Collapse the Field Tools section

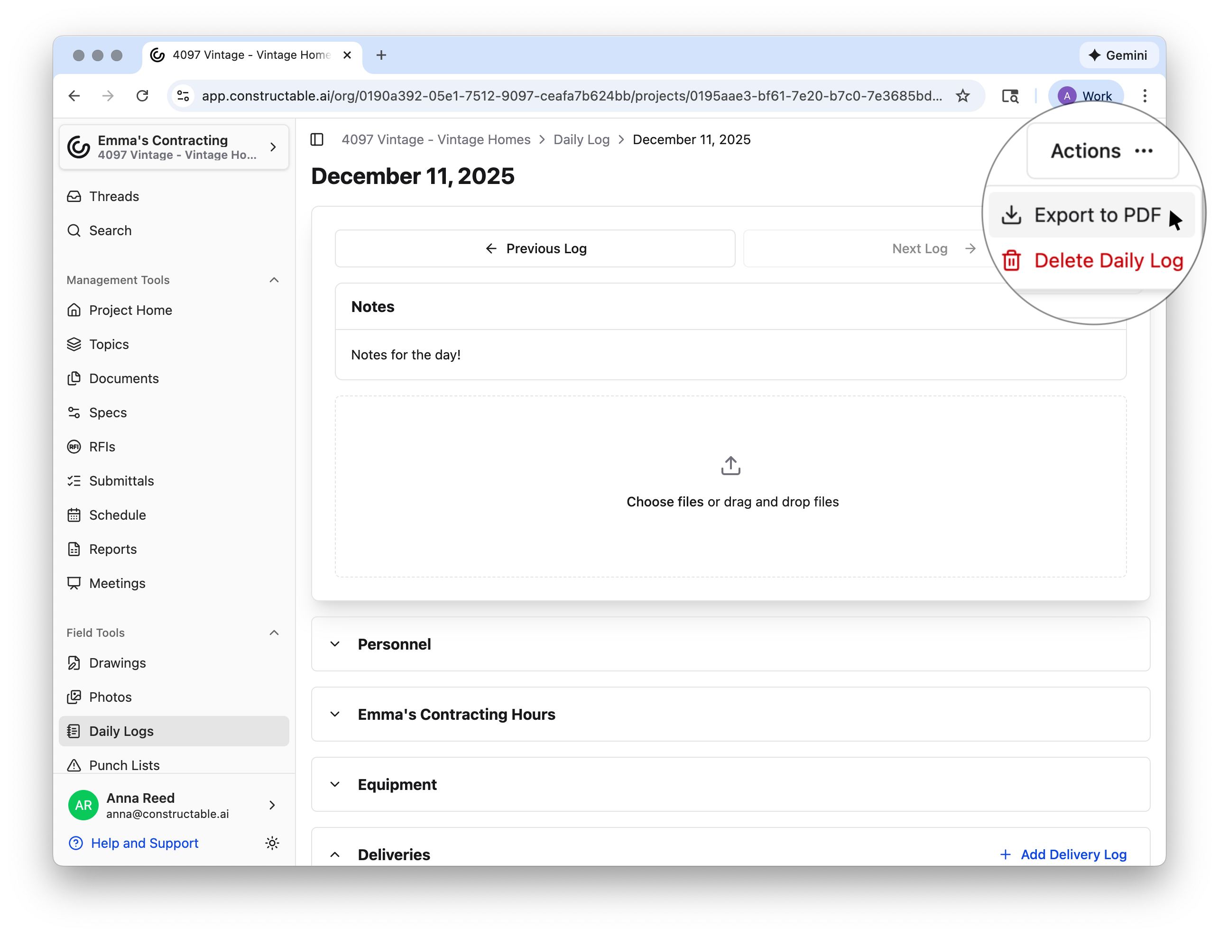pos(274,633)
